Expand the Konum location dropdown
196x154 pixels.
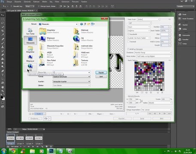point(77,24)
